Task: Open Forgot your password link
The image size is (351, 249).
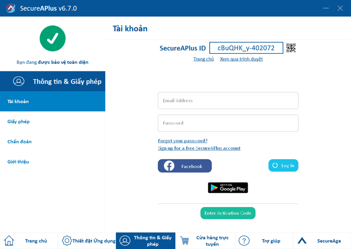Action: click(183, 141)
